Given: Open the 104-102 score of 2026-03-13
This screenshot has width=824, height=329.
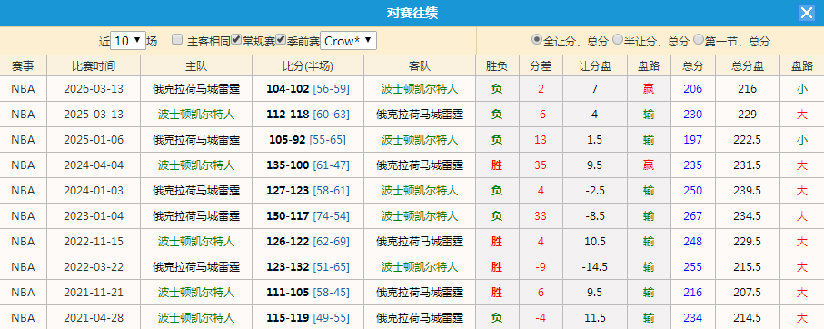Looking at the screenshot, I should (287, 89).
